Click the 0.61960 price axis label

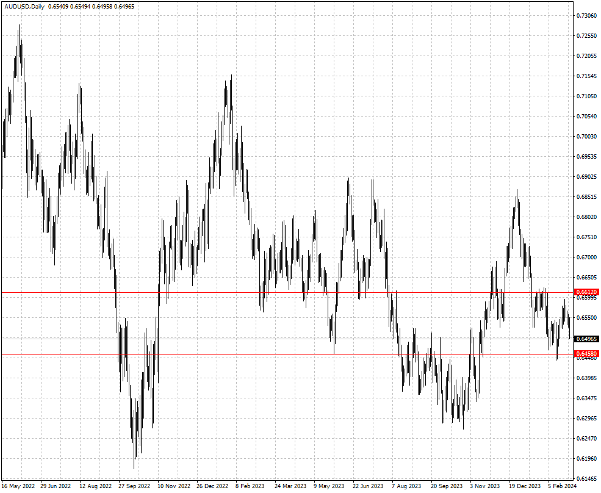(x=587, y=458)
